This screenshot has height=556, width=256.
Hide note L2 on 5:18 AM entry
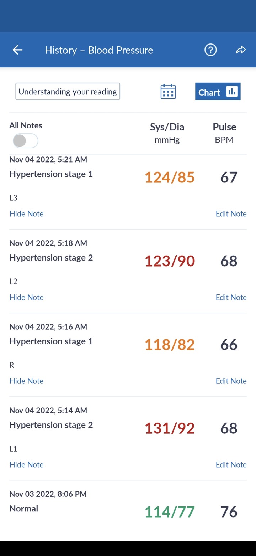[27, 297]
